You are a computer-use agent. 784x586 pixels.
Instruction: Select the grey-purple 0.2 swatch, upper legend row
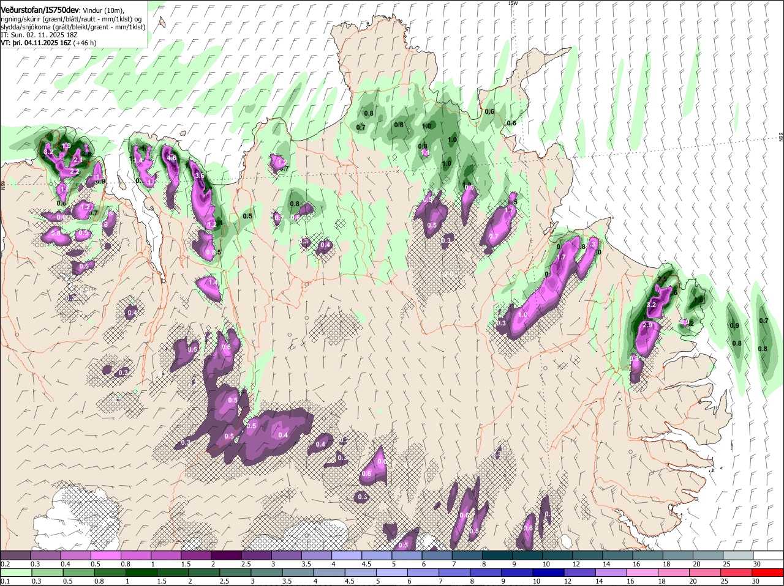pyautogui.click(x=15, y=555)
